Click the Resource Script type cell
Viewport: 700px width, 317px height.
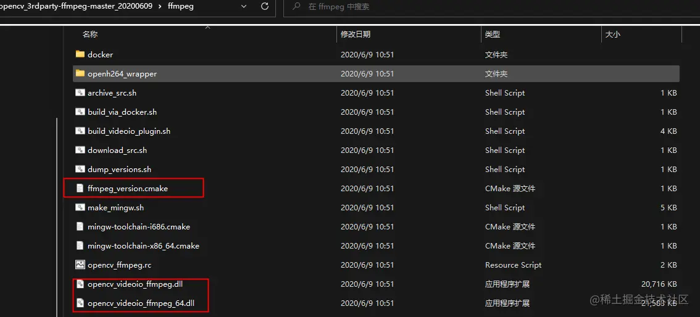(x=514, y=265)
